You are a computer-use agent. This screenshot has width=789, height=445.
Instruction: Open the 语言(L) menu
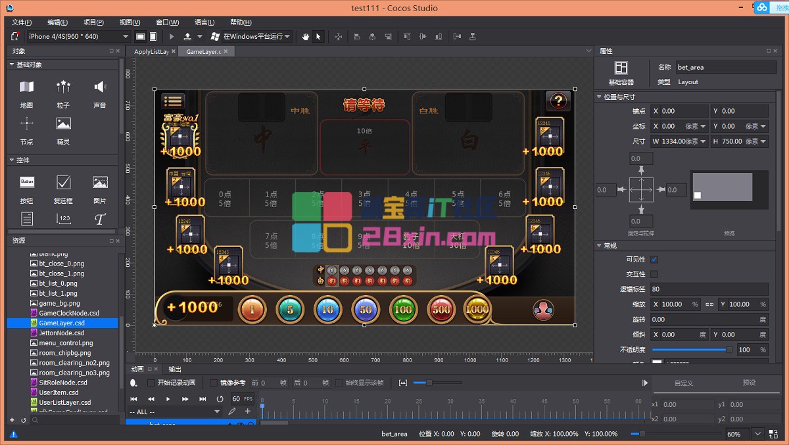click(204, 22)
